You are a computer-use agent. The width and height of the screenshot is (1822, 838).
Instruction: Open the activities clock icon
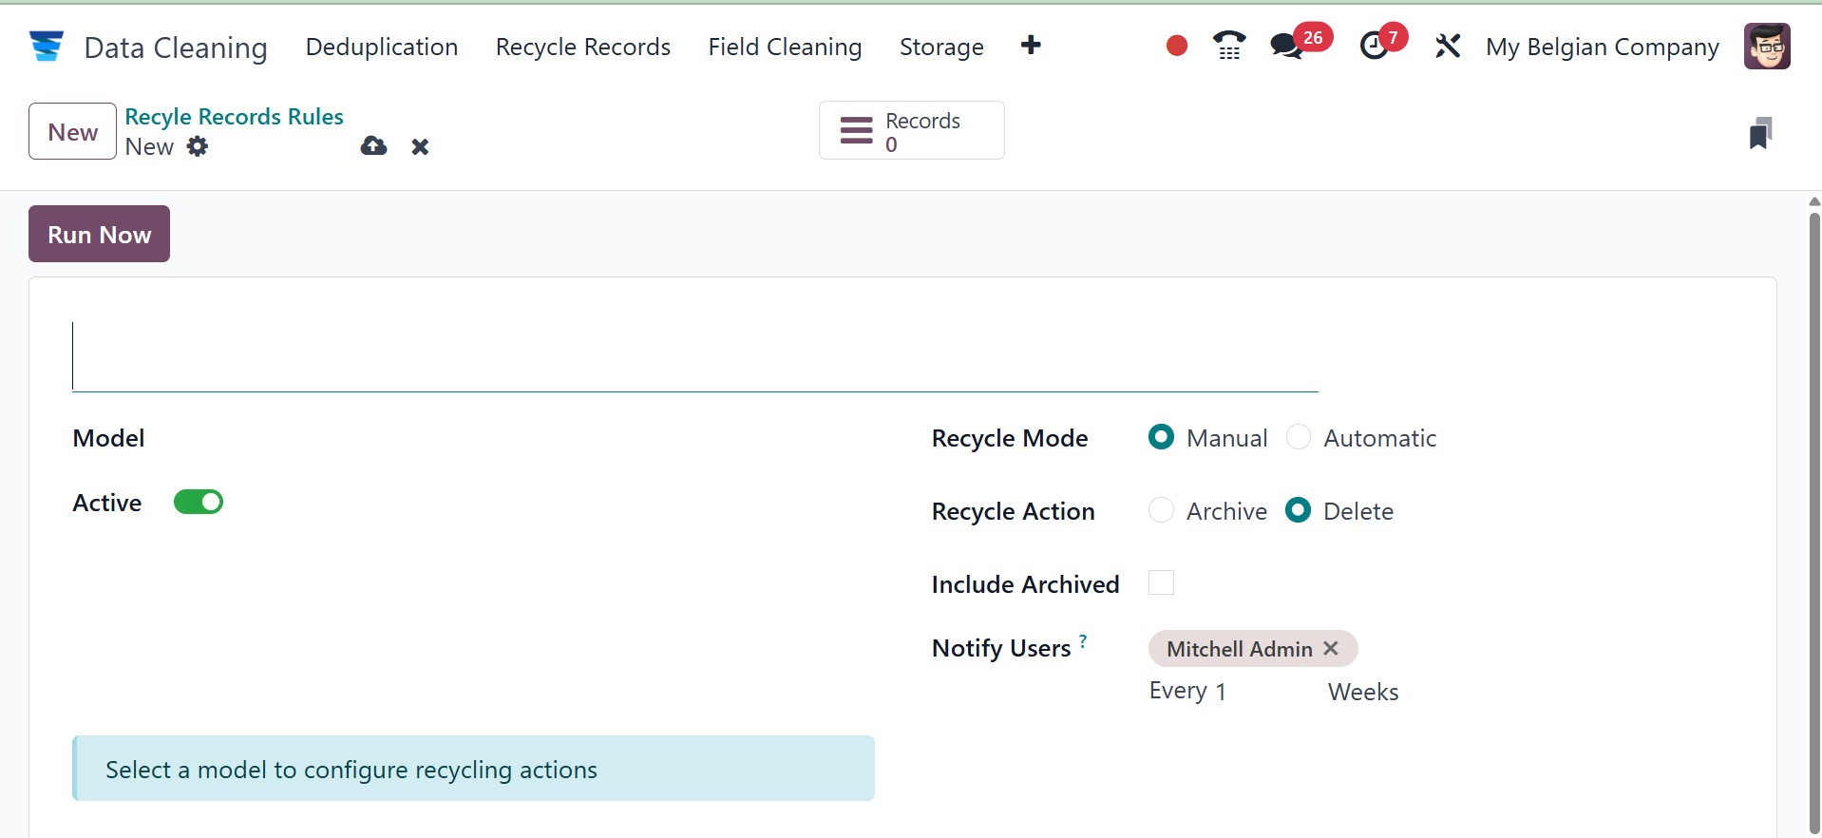tap(1374, 46)
